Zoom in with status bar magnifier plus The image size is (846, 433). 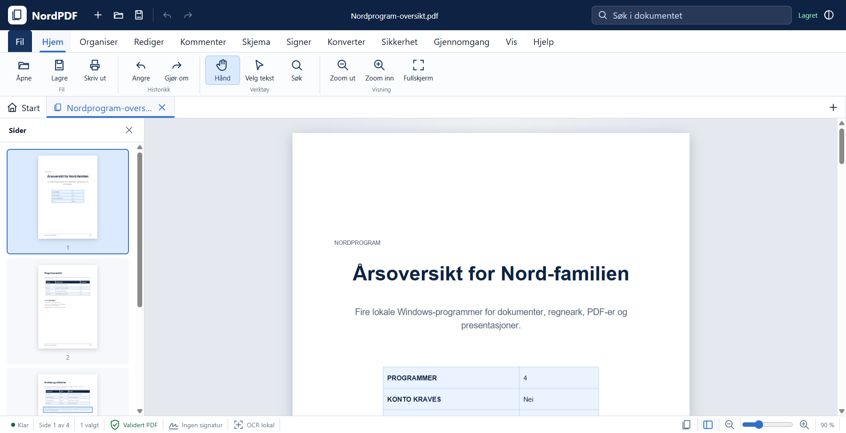(x=804, y=425)
